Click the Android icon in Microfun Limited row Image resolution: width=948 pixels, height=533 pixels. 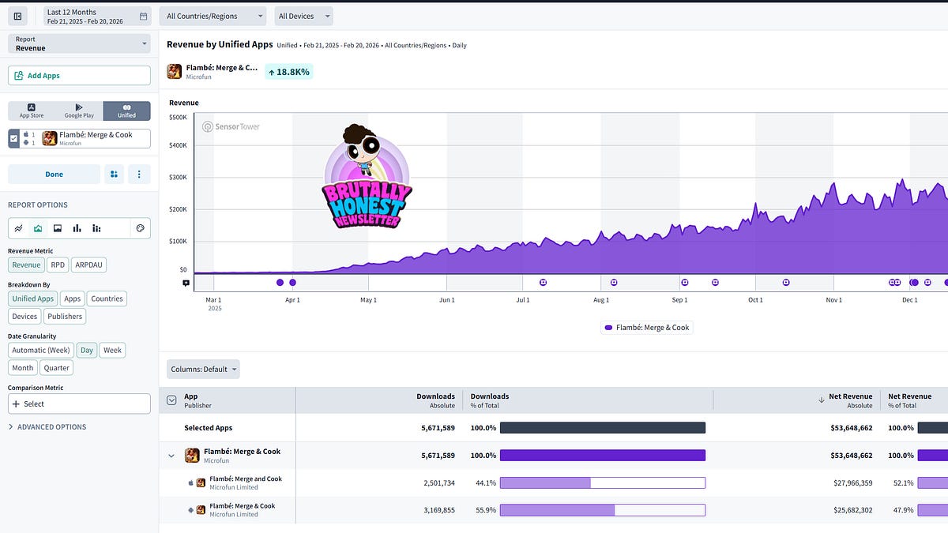click(190, 510)
